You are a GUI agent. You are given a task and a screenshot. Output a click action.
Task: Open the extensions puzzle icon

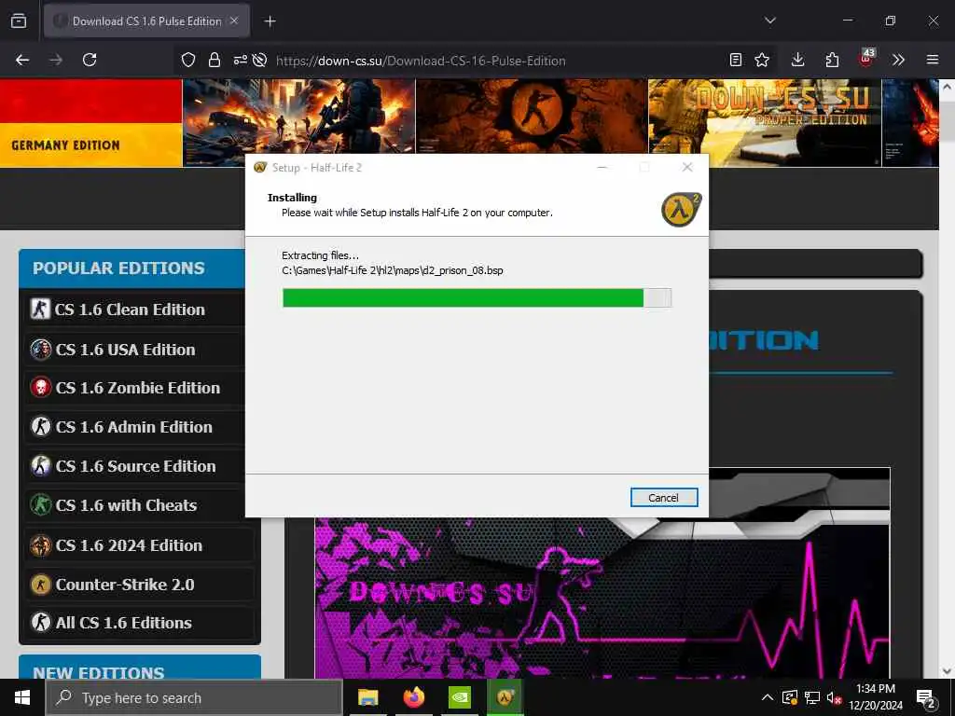tap(832, 60)
